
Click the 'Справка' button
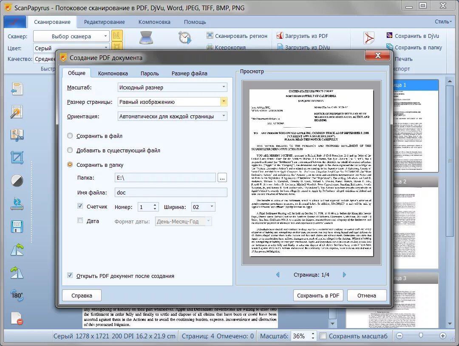[82, 295]
